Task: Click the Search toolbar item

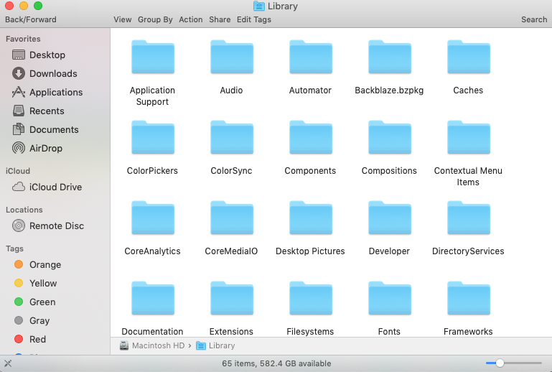Action: pyautogui.click(x=534, y=19)
